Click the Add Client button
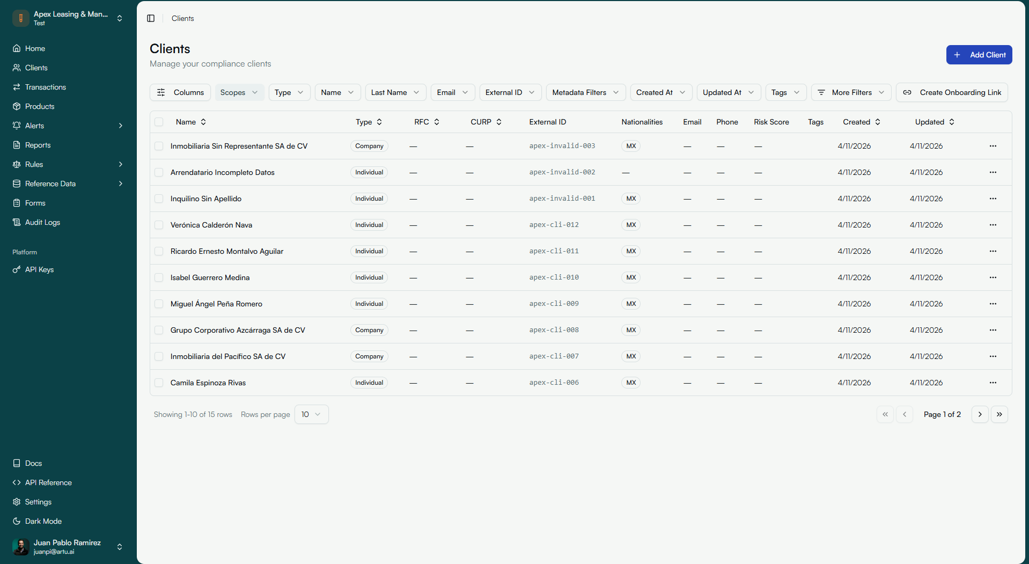 tap(979, 55)
